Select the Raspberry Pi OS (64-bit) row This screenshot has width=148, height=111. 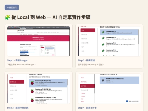(x=48, y=83)
